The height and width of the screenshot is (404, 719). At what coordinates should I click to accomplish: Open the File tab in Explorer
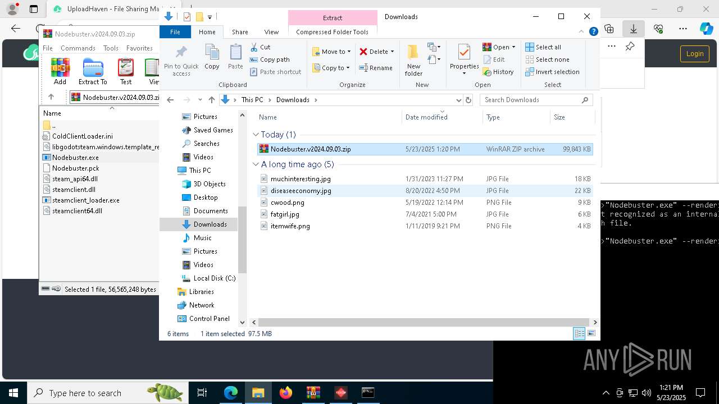175,32
